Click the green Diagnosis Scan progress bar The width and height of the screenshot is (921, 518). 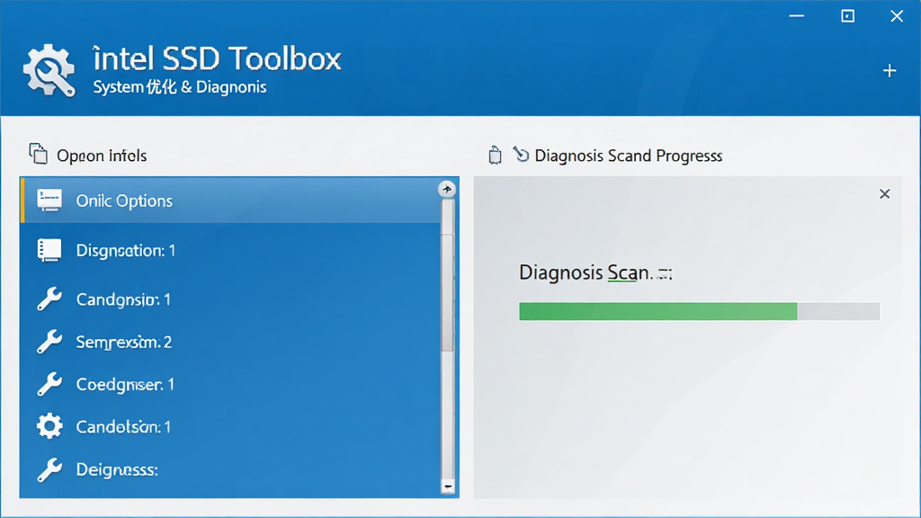click(x=699, y=311)
